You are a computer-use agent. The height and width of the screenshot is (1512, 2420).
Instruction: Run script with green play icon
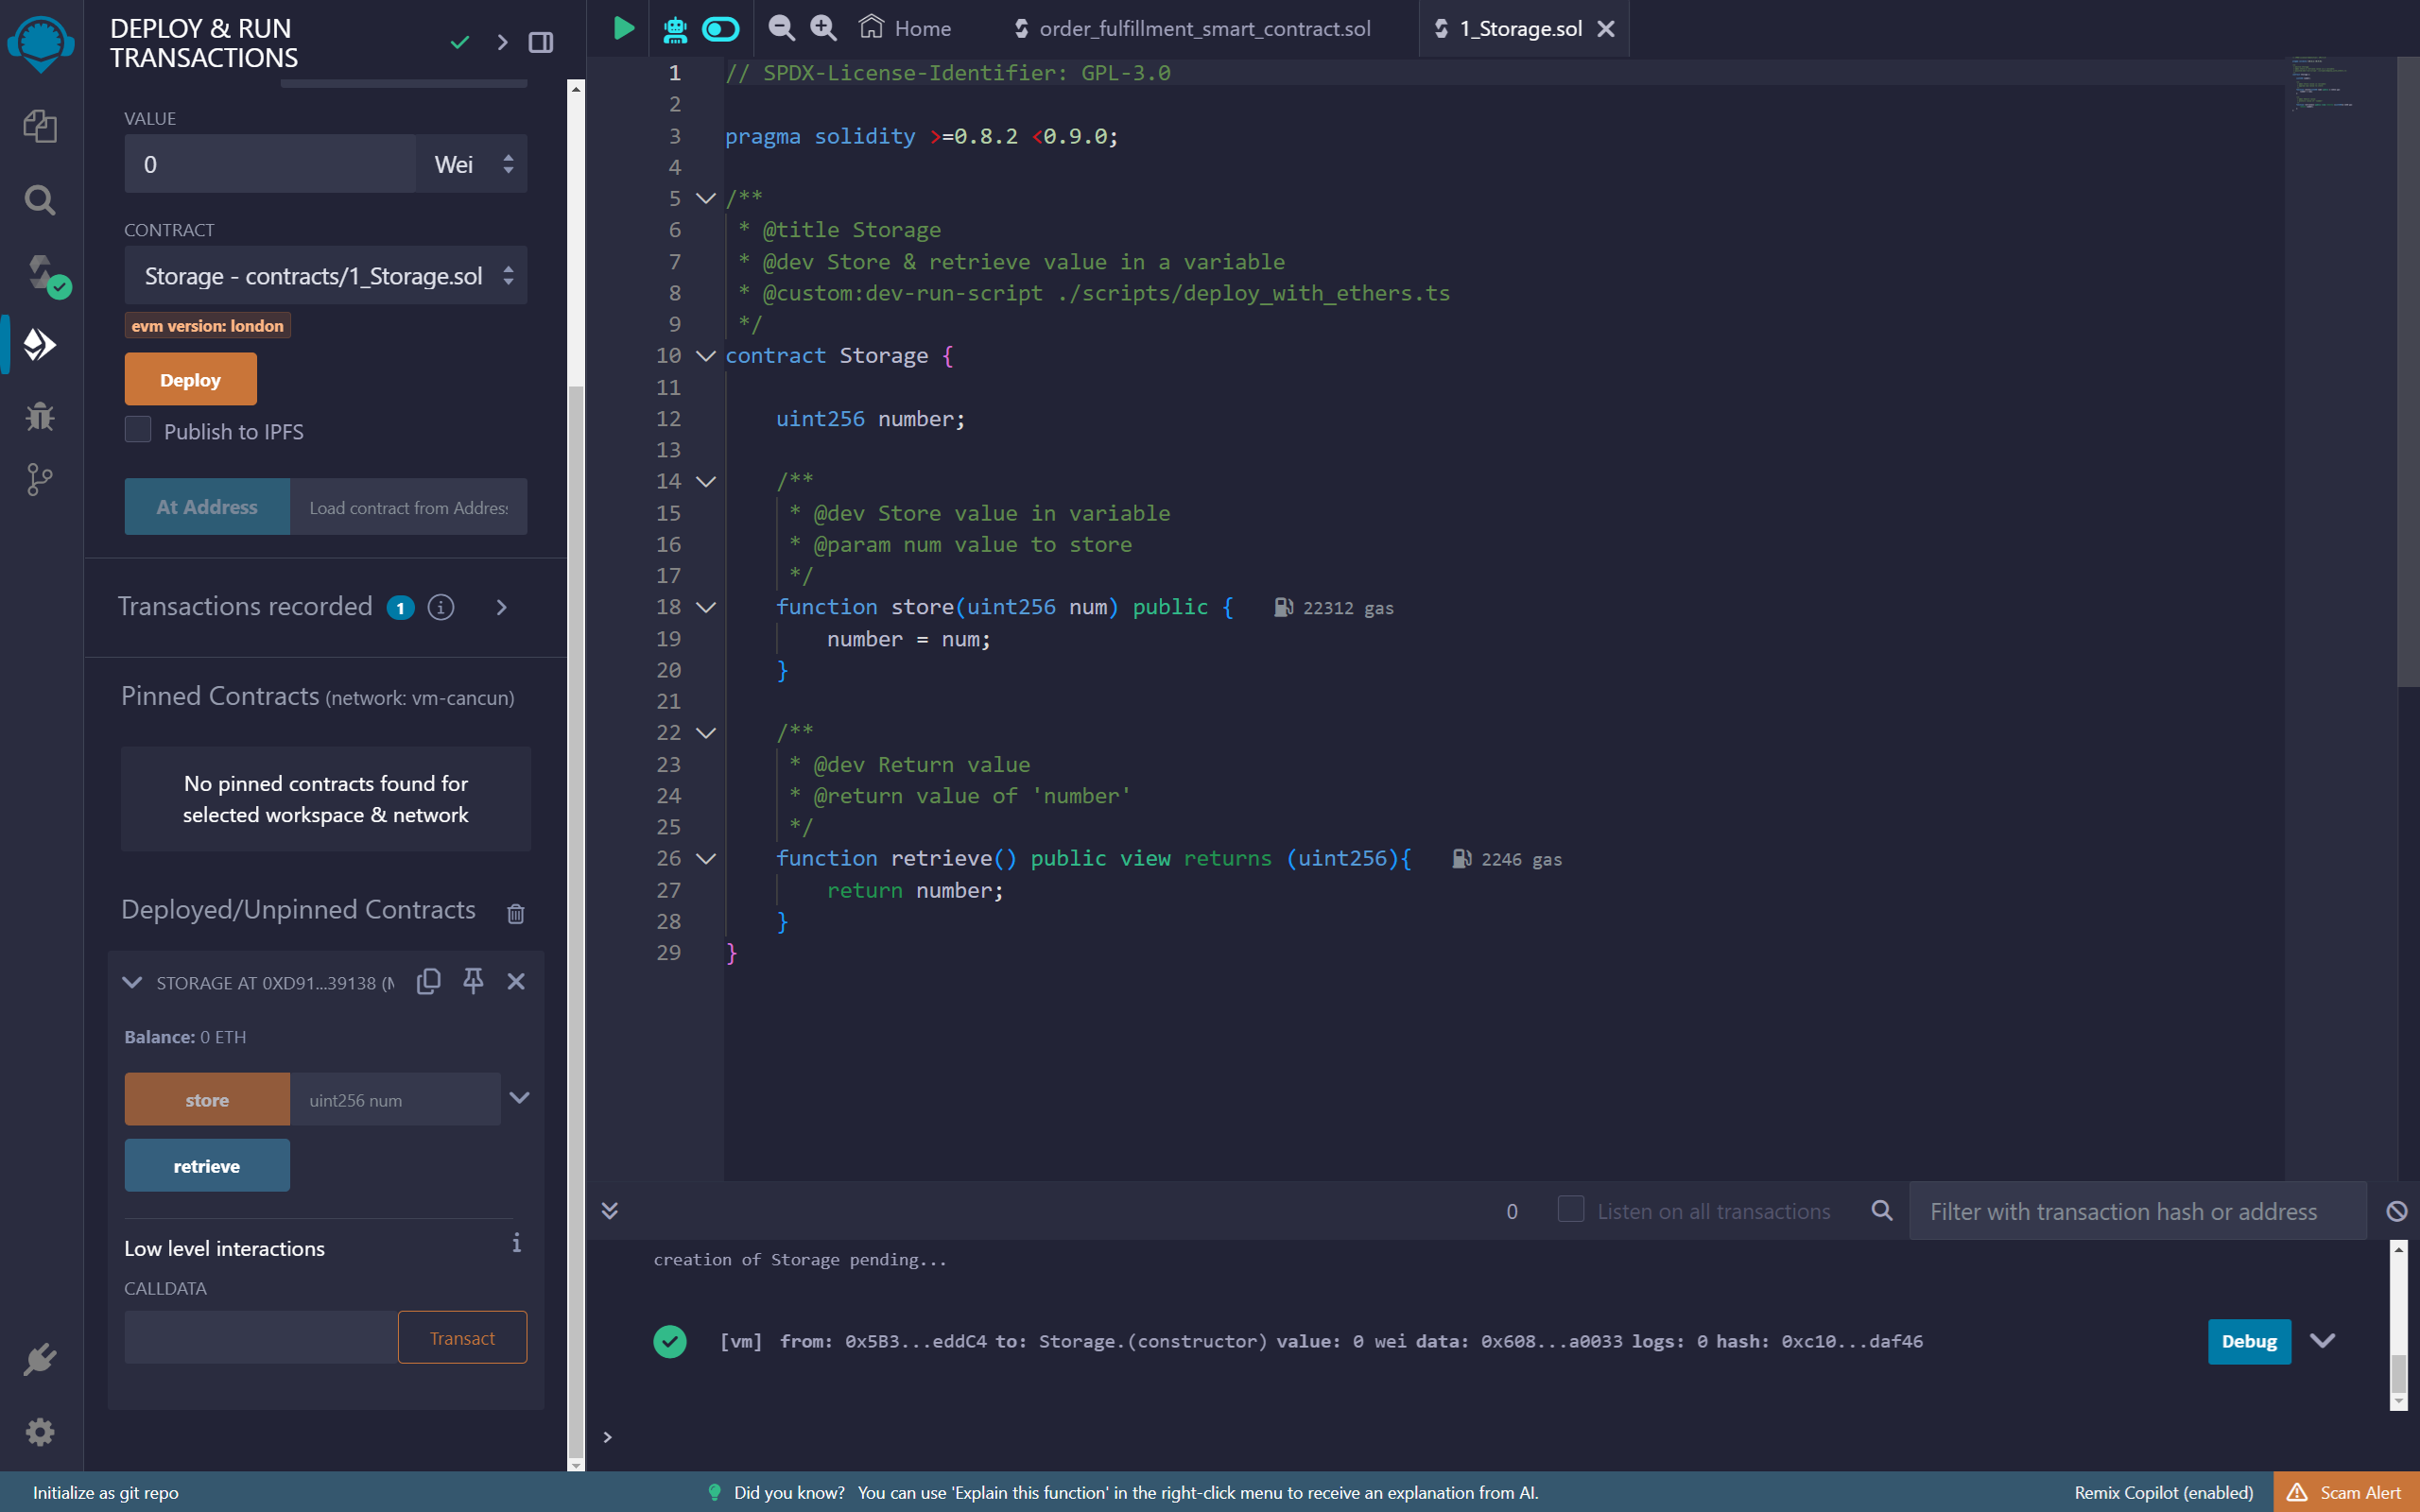point(623,28)
